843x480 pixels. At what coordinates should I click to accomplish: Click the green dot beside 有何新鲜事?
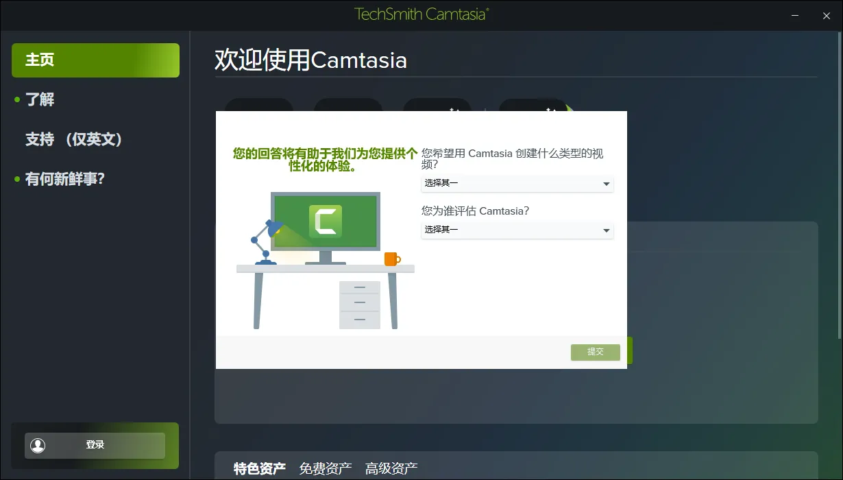click(17, 180)
